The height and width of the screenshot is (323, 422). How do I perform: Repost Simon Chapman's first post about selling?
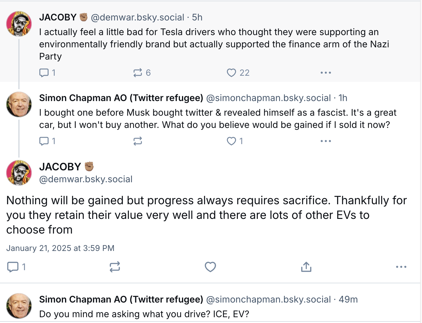pos(138,141)
